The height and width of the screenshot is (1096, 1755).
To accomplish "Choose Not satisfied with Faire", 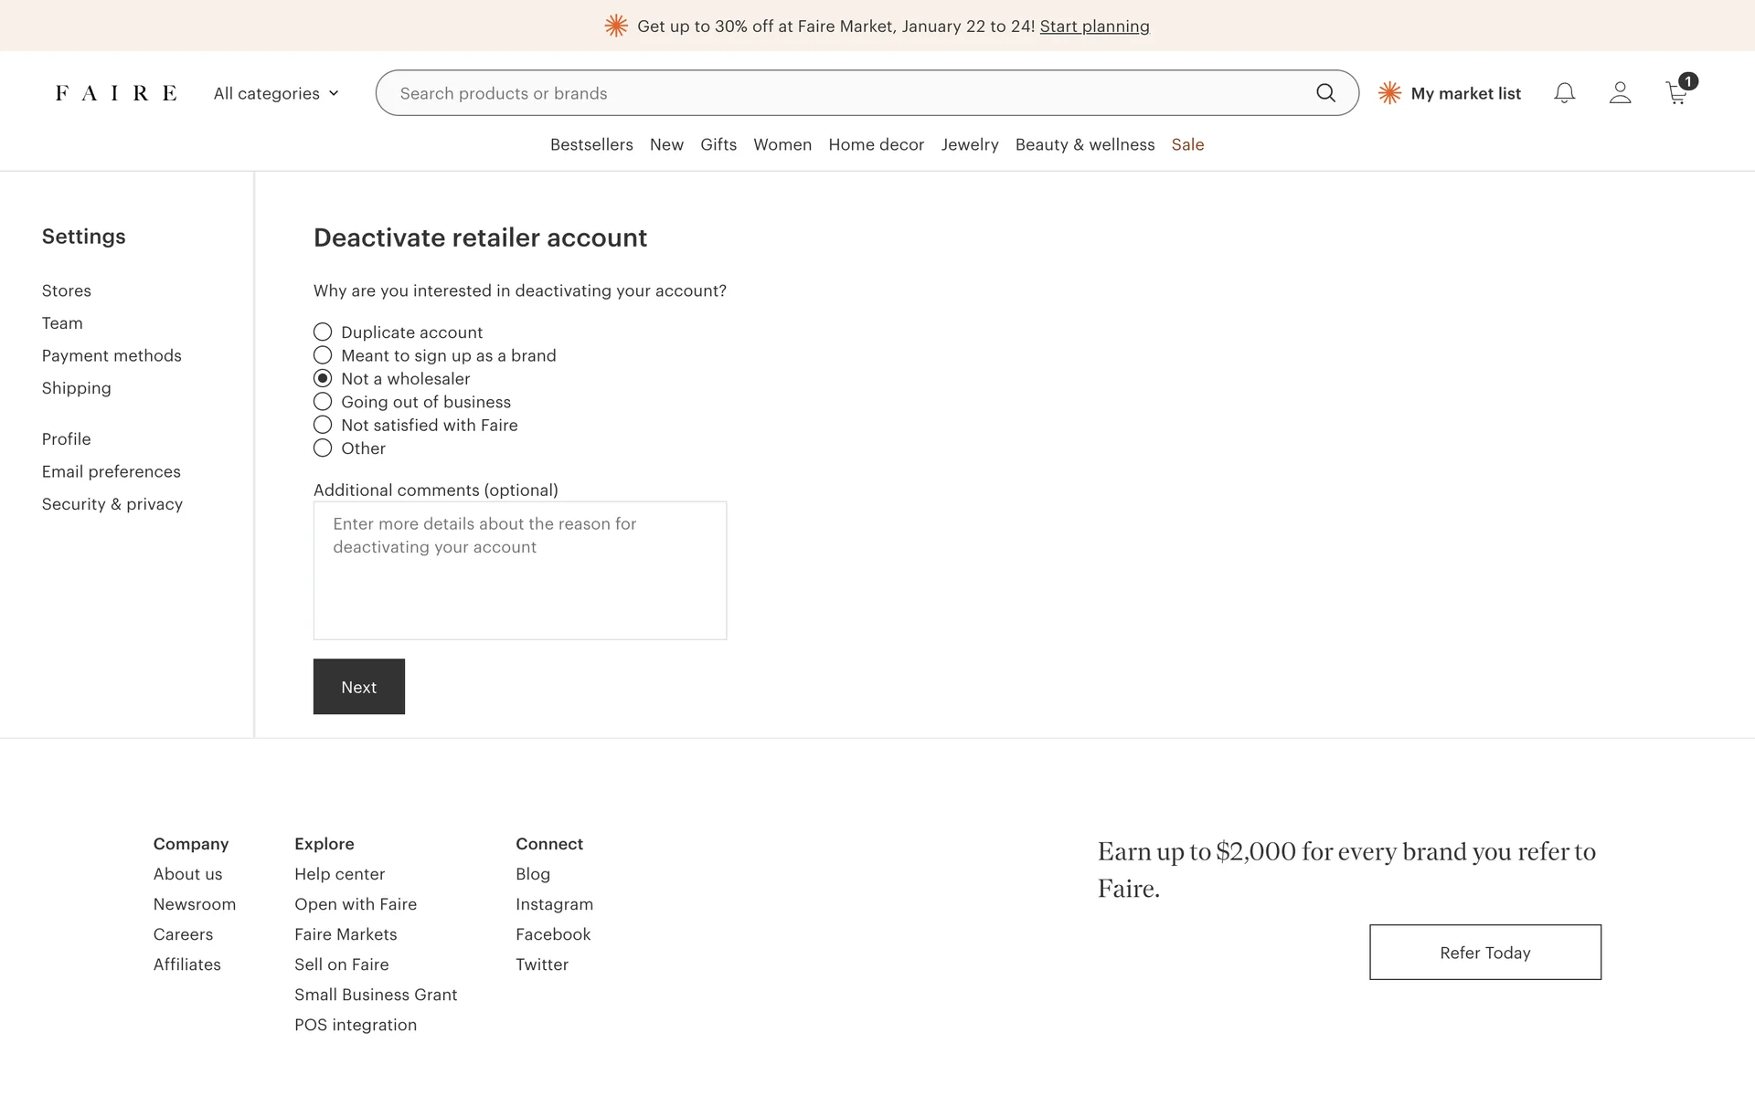I will click(x=323, y=425).
